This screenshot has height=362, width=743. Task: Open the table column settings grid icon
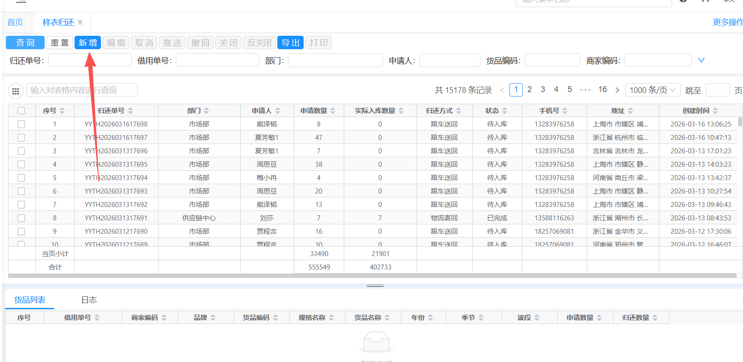click(16, 91)
